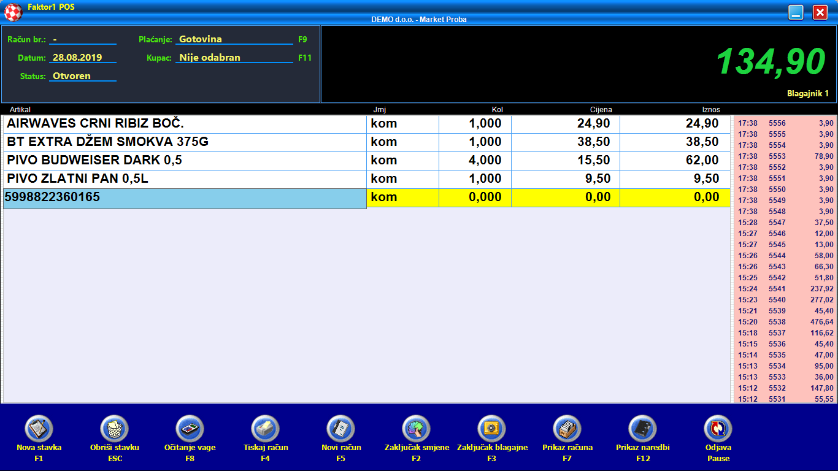Click the Datum field 28.08.2019
Screen dimensions: 838x471
(x=82, y=58)
